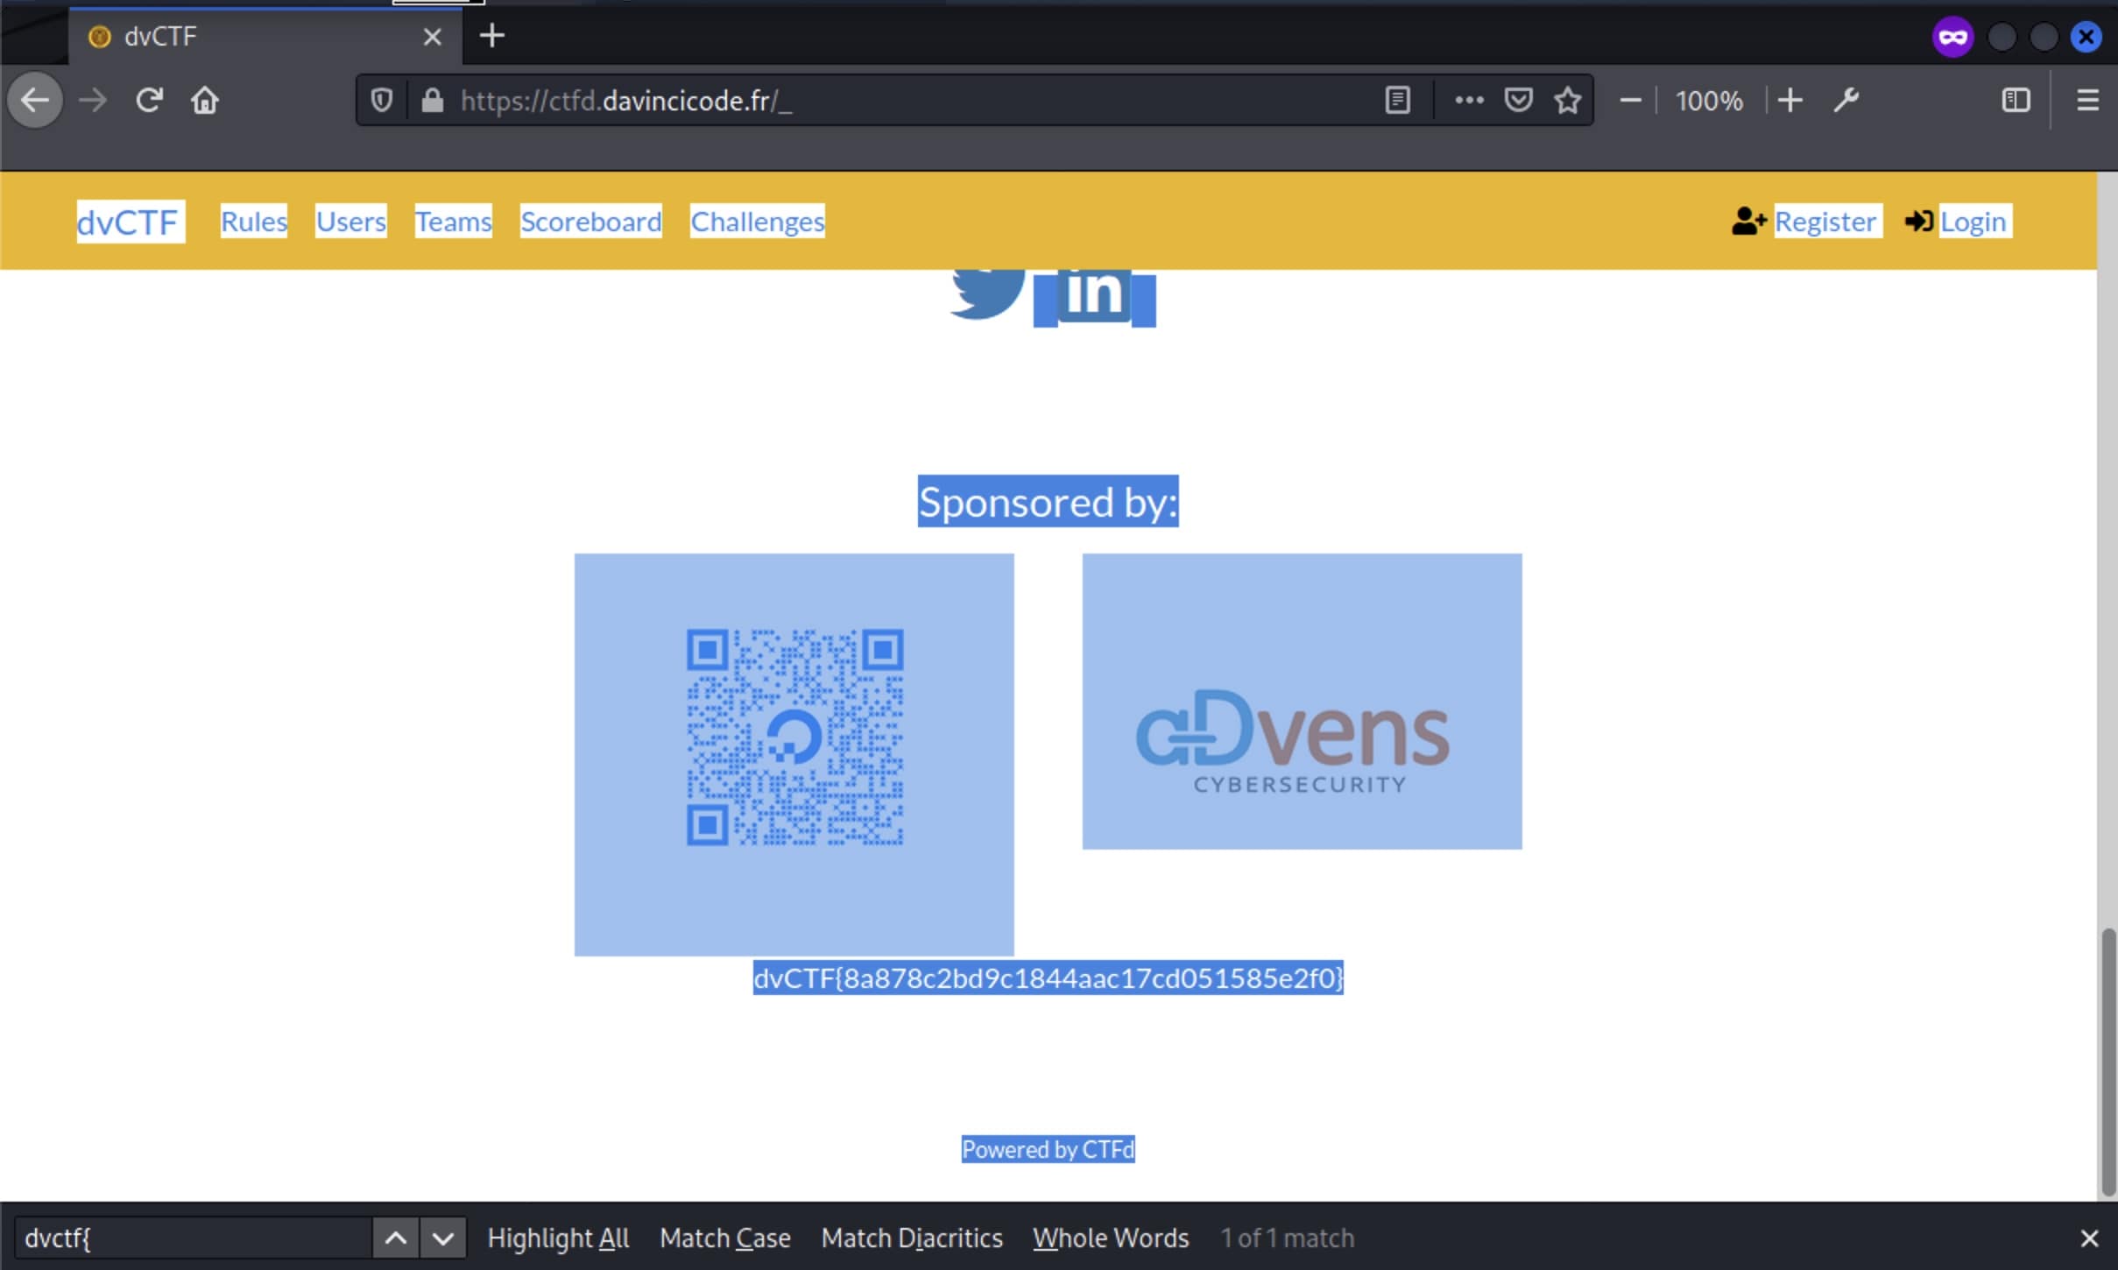Screen dimensions: 2118x1270
Task: Save page to Pocket
Action: (x=1518, y=101)
